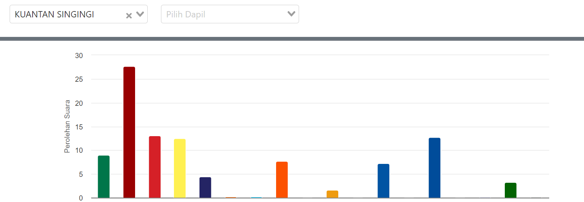Image resolution: width=584 pixels, height=202 pixels.
Task: Click the tallest dark red bar
Action: coord(129,132)
